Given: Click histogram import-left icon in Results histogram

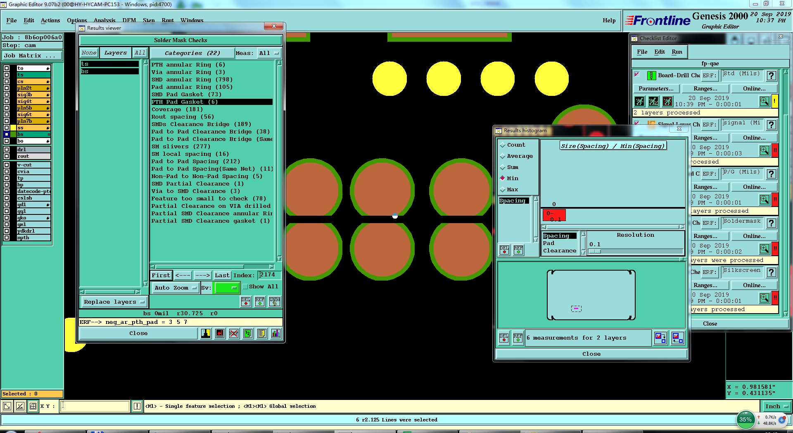Looking at the screenshot, I should [677, 338].
